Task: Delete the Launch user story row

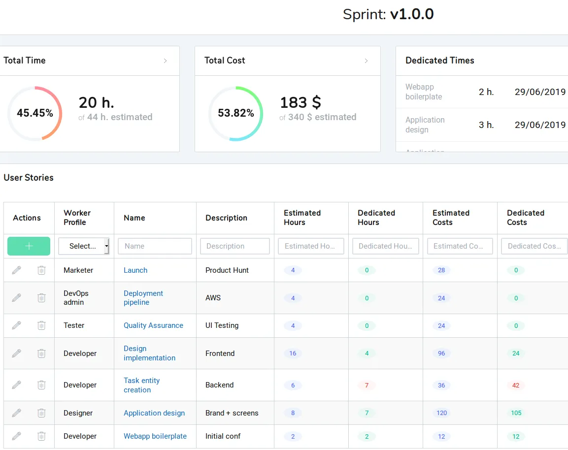Action: pos(41,270)
